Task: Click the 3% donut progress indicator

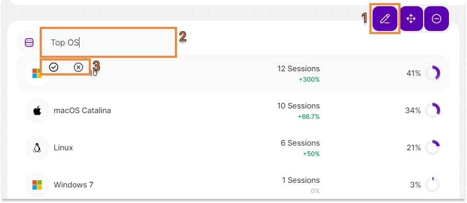Action: pos(432,185)
